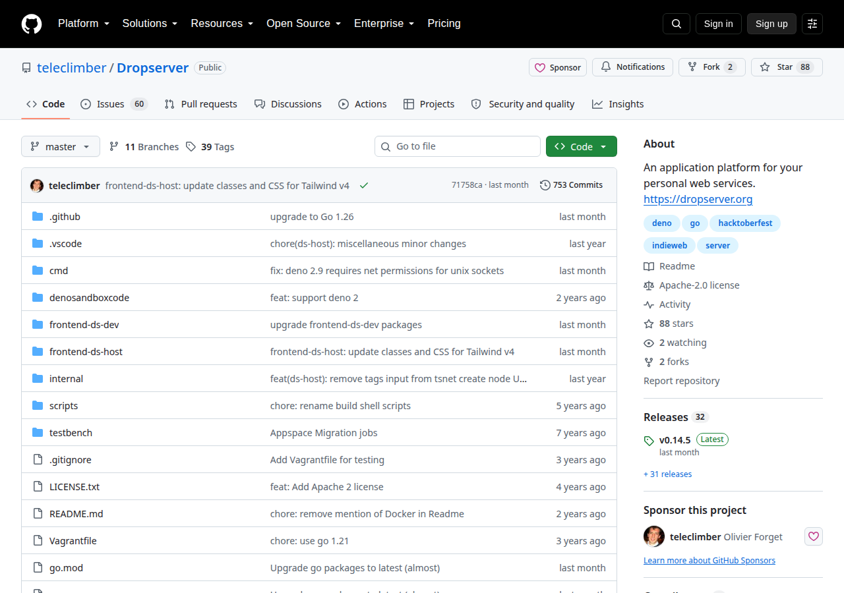View the Apache-2.0 license link

pos(692,285)
